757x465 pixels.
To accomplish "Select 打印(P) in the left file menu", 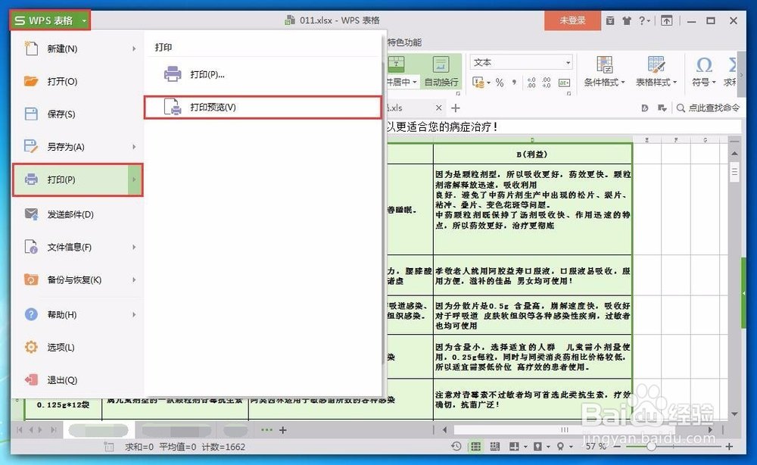I will pyautogui.click(x=77, y=179).
